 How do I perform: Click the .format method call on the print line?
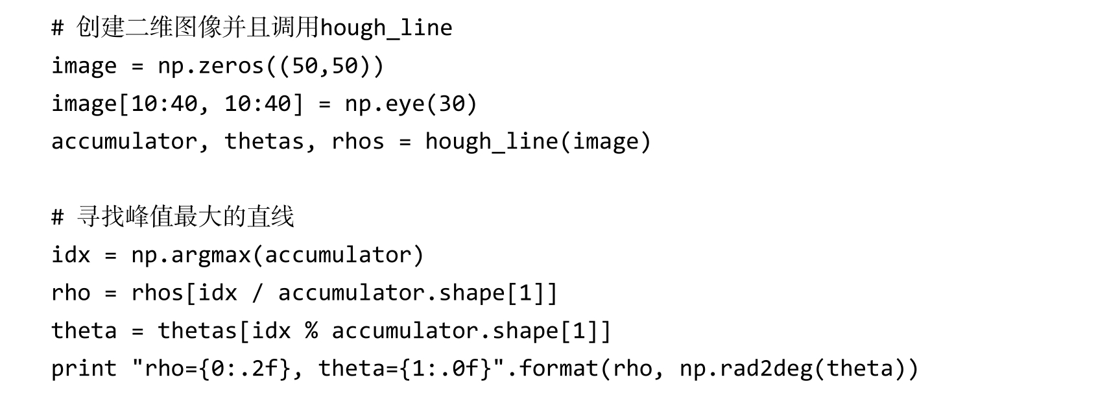tap(553, 369)
